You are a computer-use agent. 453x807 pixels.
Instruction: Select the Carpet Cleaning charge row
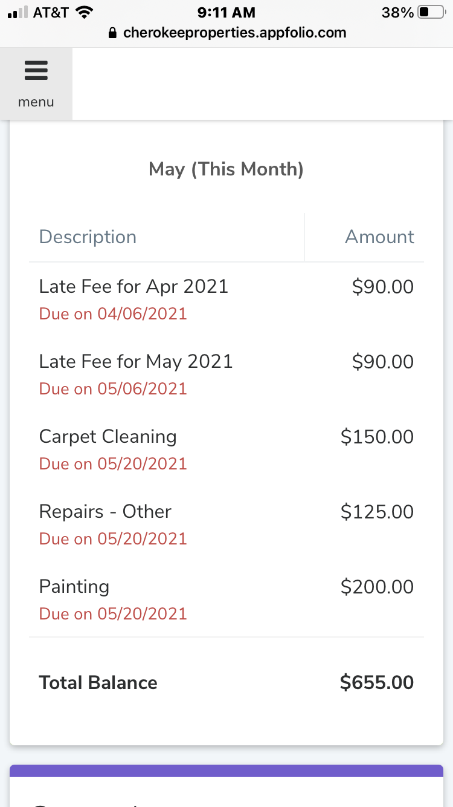(x=226, y=449)
